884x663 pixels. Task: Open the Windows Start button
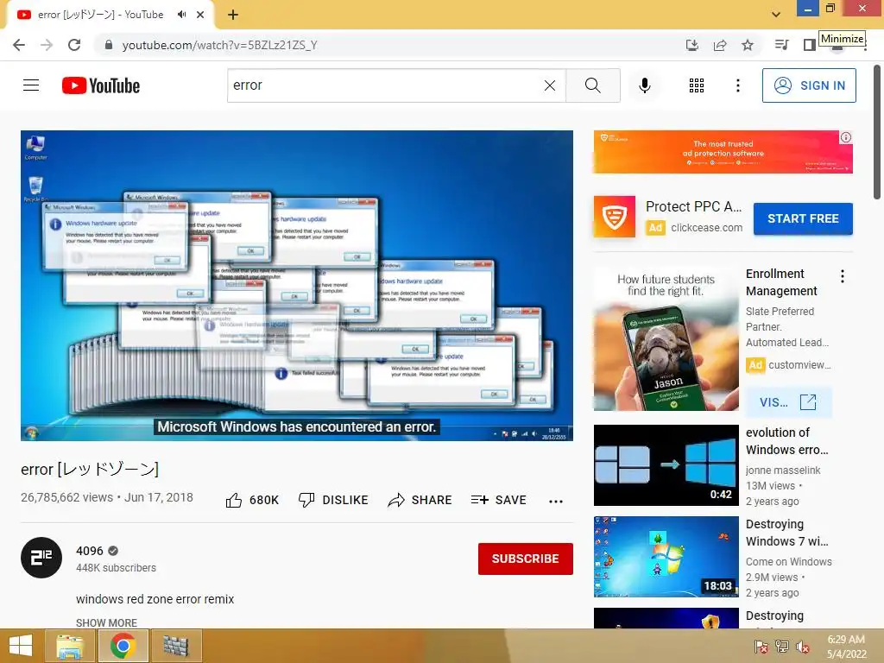[x=21, y=646]
